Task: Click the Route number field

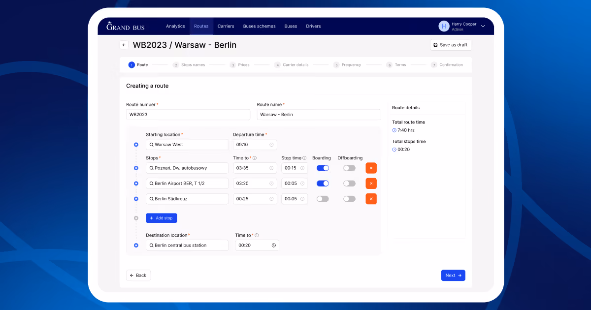Action: 188,114
